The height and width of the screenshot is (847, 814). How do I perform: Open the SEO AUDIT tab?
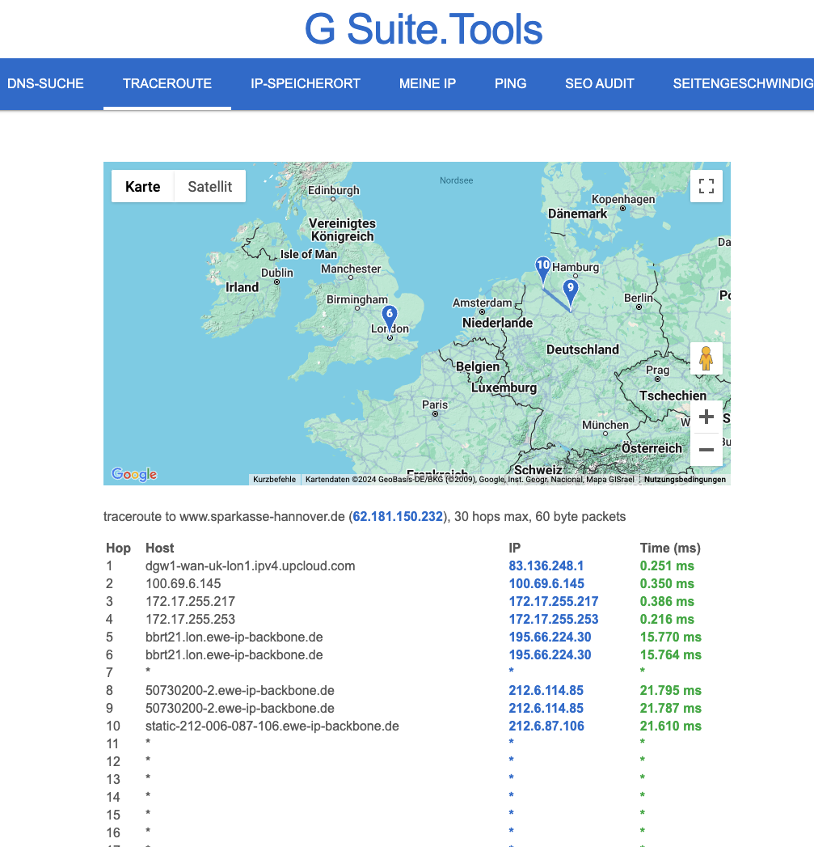click(x=600, y=83)
